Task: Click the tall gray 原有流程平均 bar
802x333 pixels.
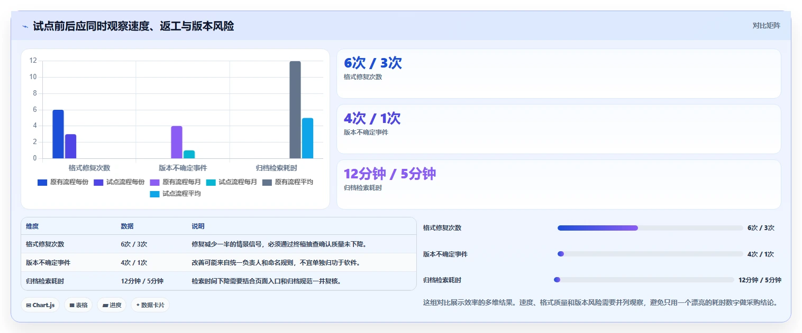Action: click(295, 110)
